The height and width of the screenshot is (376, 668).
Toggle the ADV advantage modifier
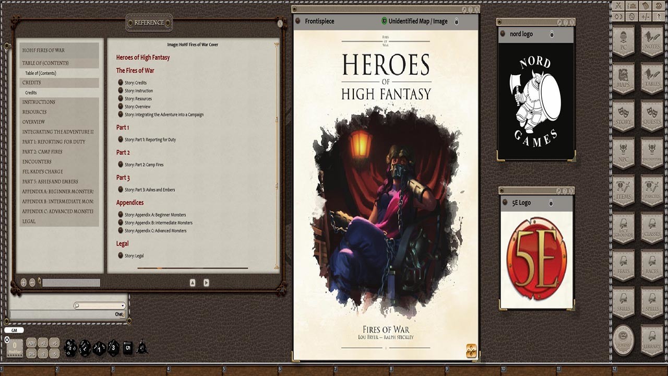click(31, 343)
